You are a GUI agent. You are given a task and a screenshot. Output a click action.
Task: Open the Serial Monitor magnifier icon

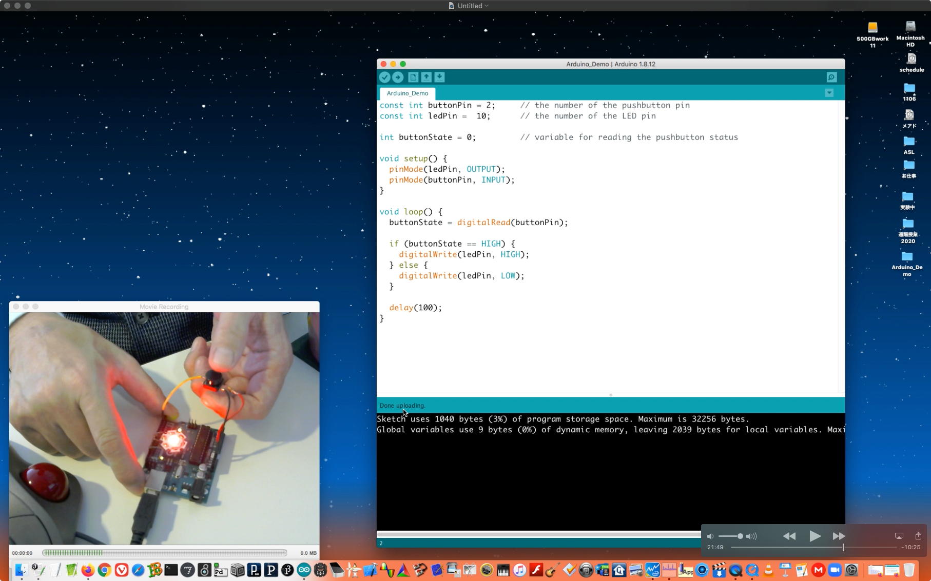tap(832, 77)
